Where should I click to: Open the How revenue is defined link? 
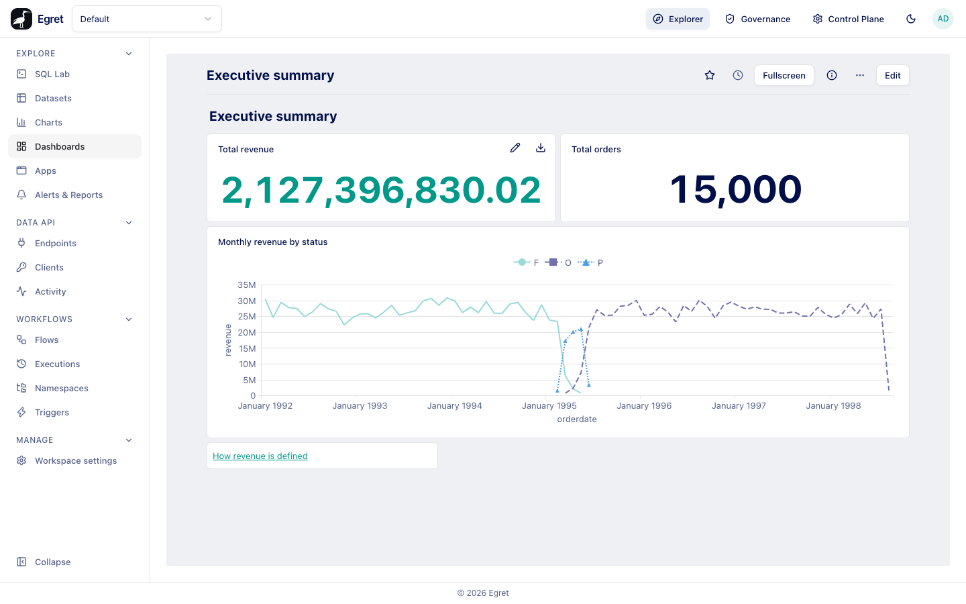[260, 456]
